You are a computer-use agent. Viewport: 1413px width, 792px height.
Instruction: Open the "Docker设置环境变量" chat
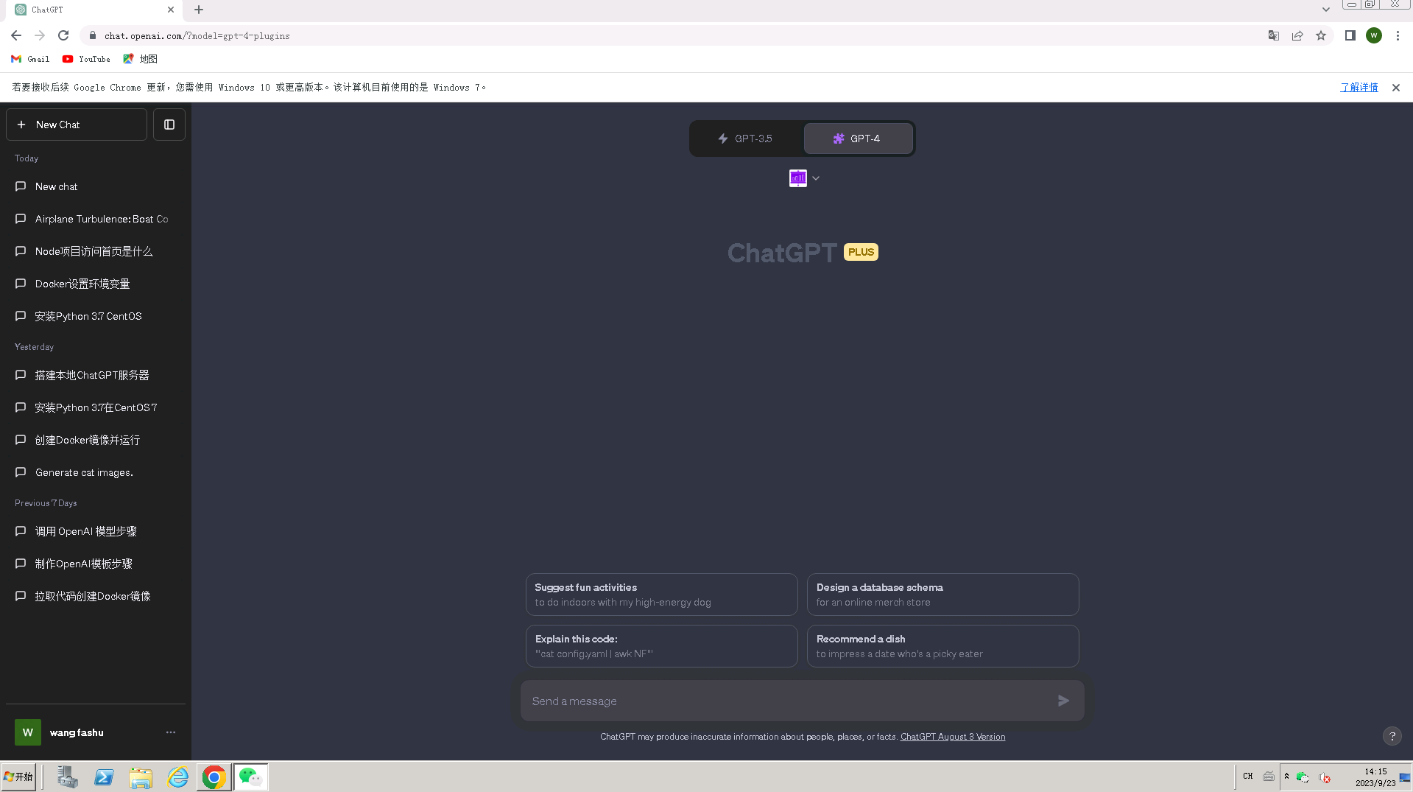coord(96,284)
